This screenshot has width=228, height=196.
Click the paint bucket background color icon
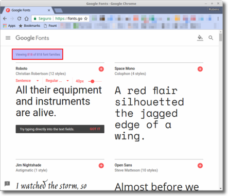point(200,38)
